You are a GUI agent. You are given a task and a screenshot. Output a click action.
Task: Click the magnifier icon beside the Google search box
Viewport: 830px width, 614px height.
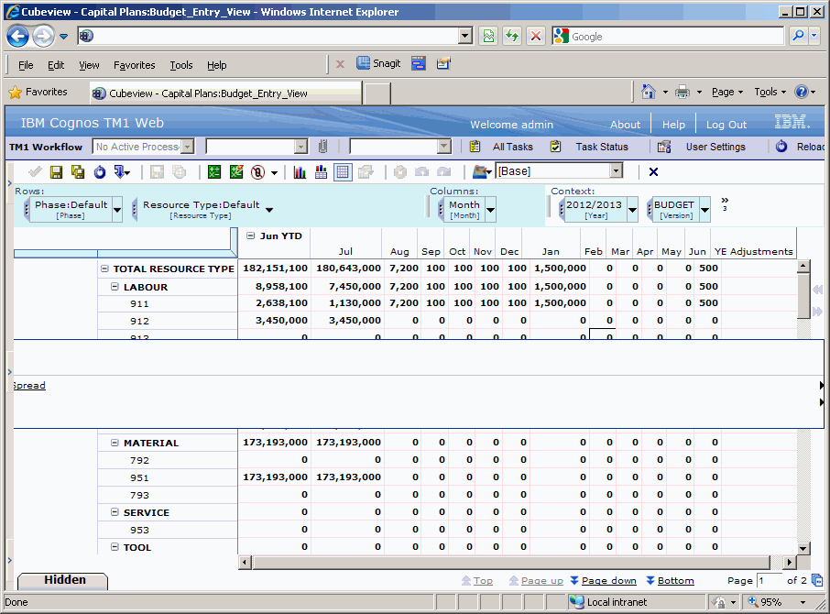pos(798,36)
